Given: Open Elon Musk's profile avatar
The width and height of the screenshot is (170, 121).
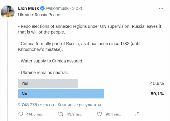Looking at the screenshot, I should [7, 11].
